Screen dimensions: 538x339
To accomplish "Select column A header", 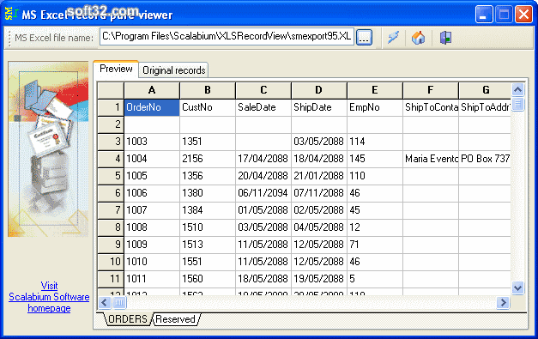I will [152, 90].
